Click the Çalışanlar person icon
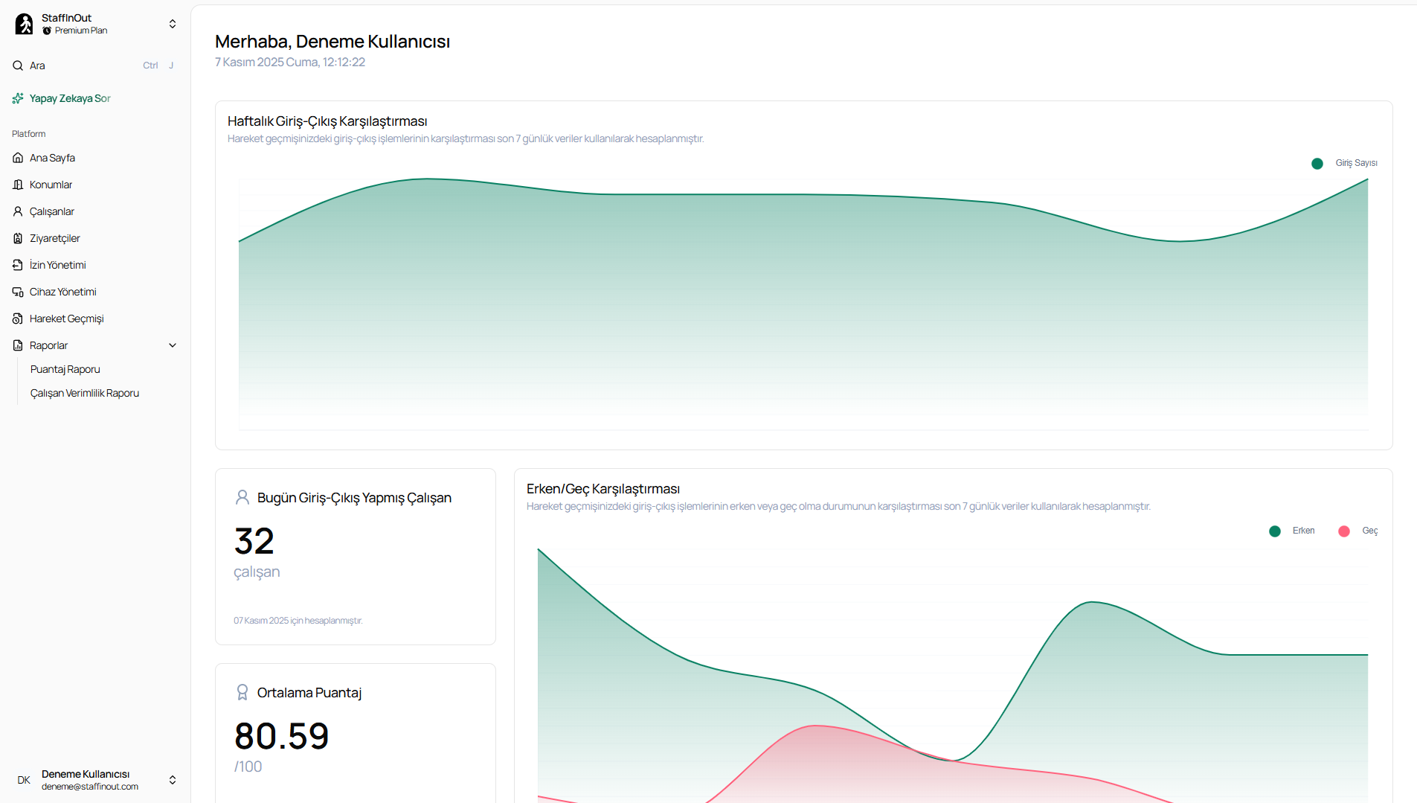The image size is (1417, 803). [x=18, y=211]
